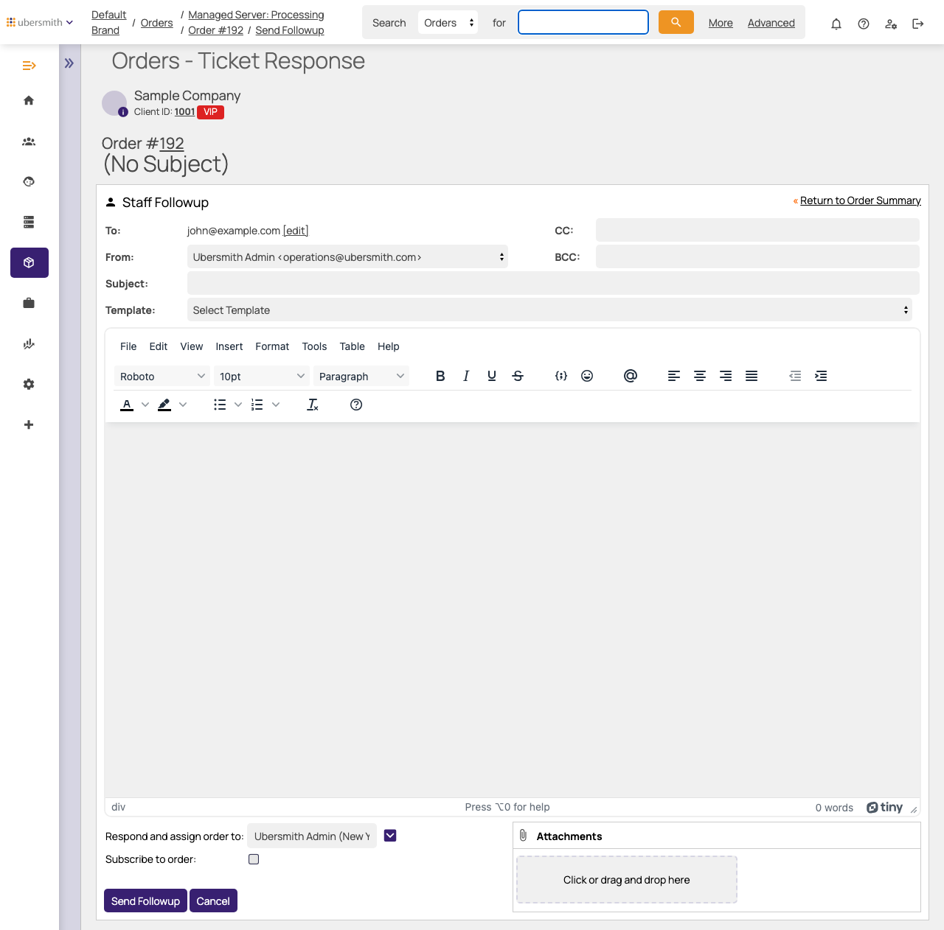The height and width of the screenshot is (930, 944).
Task: Align text right
Action: [x=726, y=376]
